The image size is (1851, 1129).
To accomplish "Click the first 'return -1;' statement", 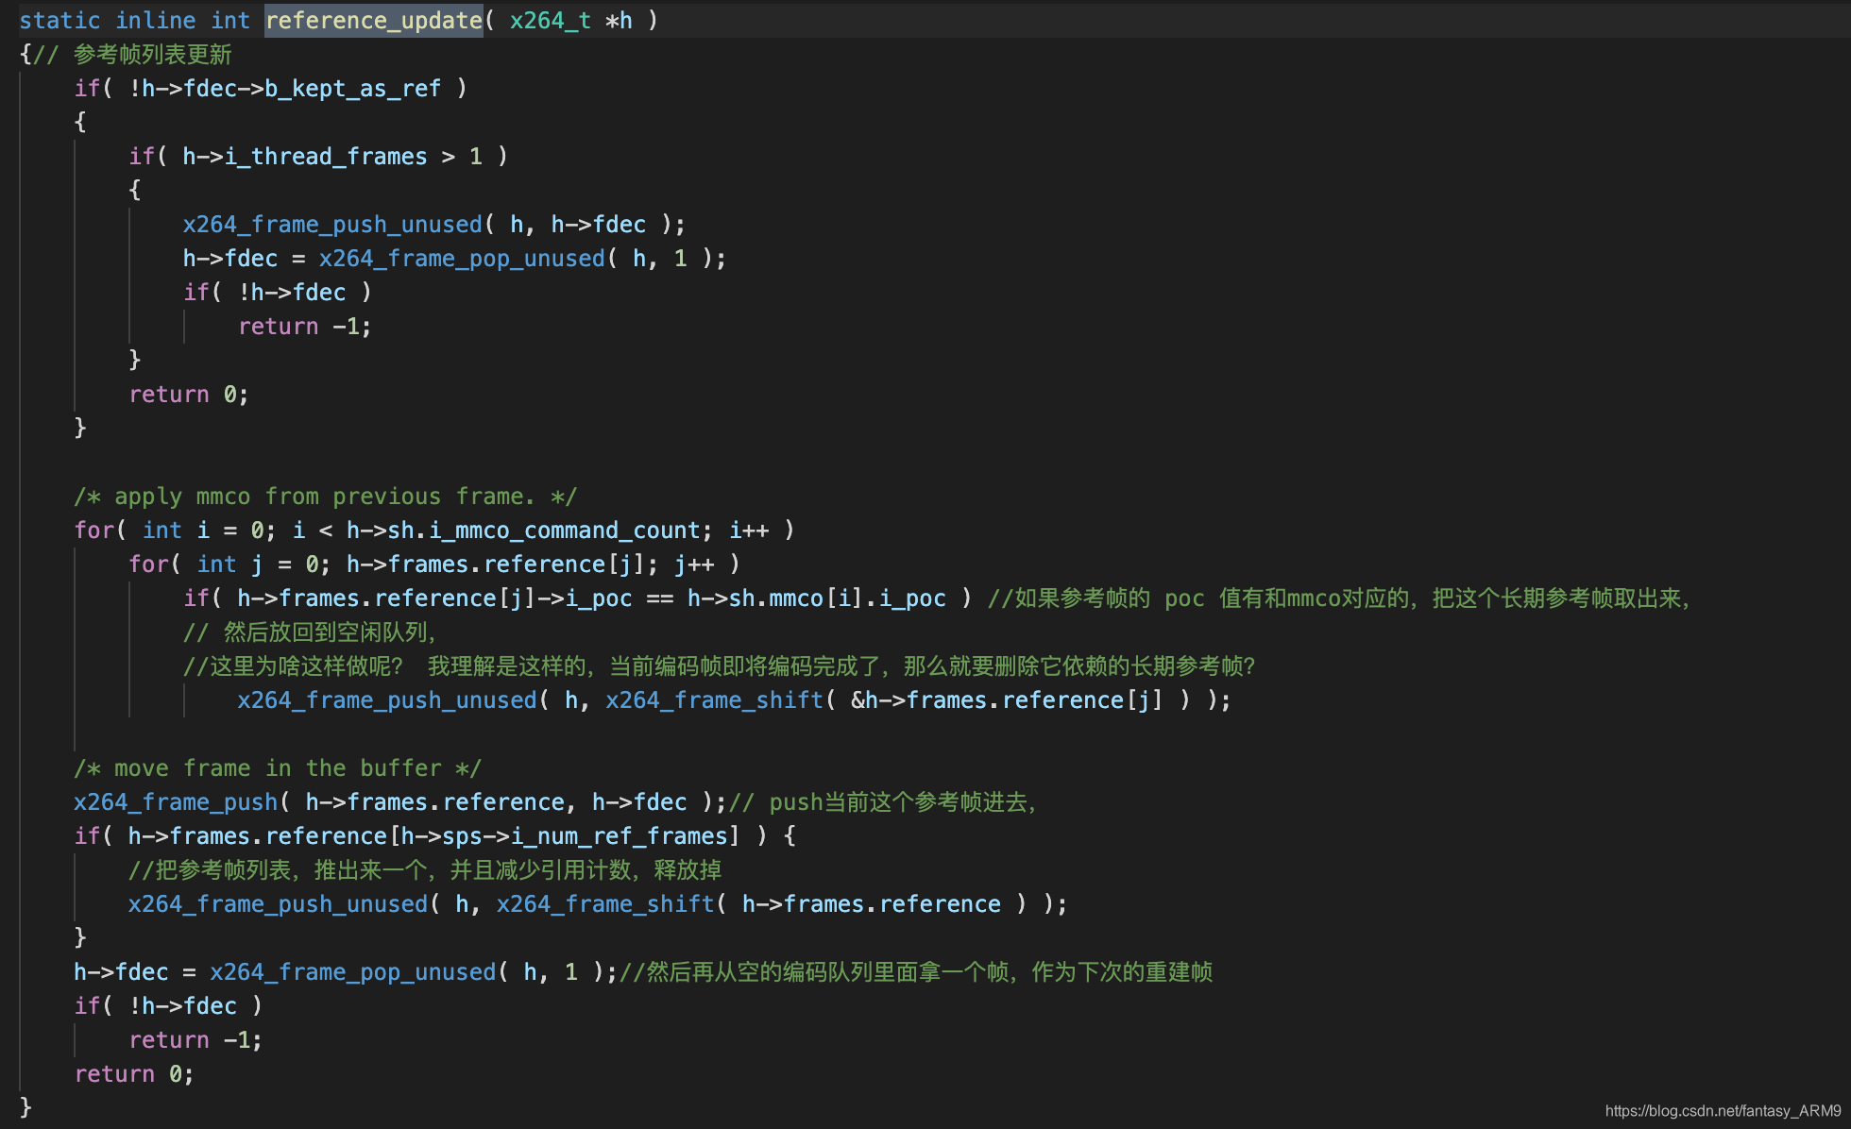I will [305, 326].
